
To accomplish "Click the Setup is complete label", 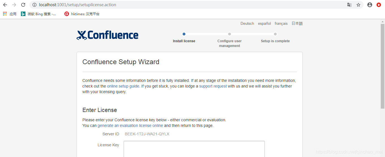I will pyautogui.click(x=275, y=41).
